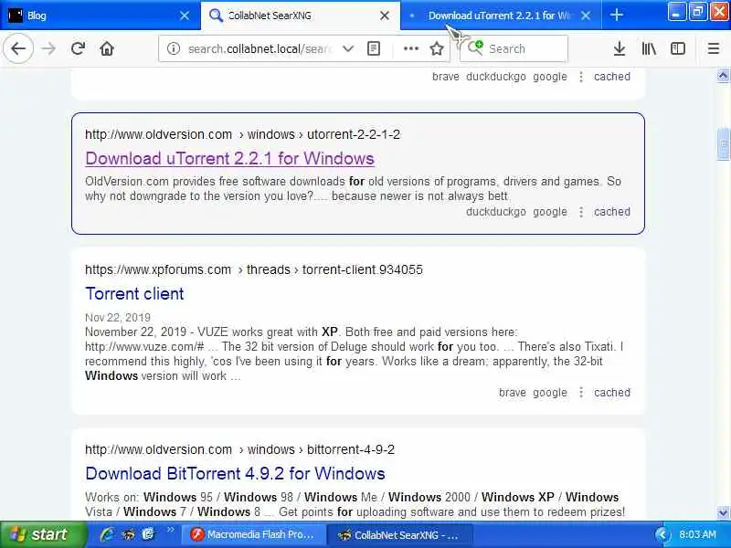Image resolution: width=731 pixels, height=548 pixels.
Task: Click xpforums.com torrent-client.934055 URL
Action: (x=254, y=269)
